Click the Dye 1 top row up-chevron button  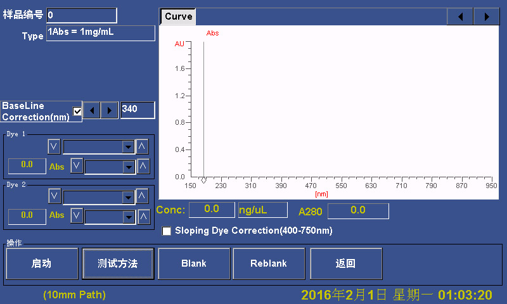[x=143, y=147]
